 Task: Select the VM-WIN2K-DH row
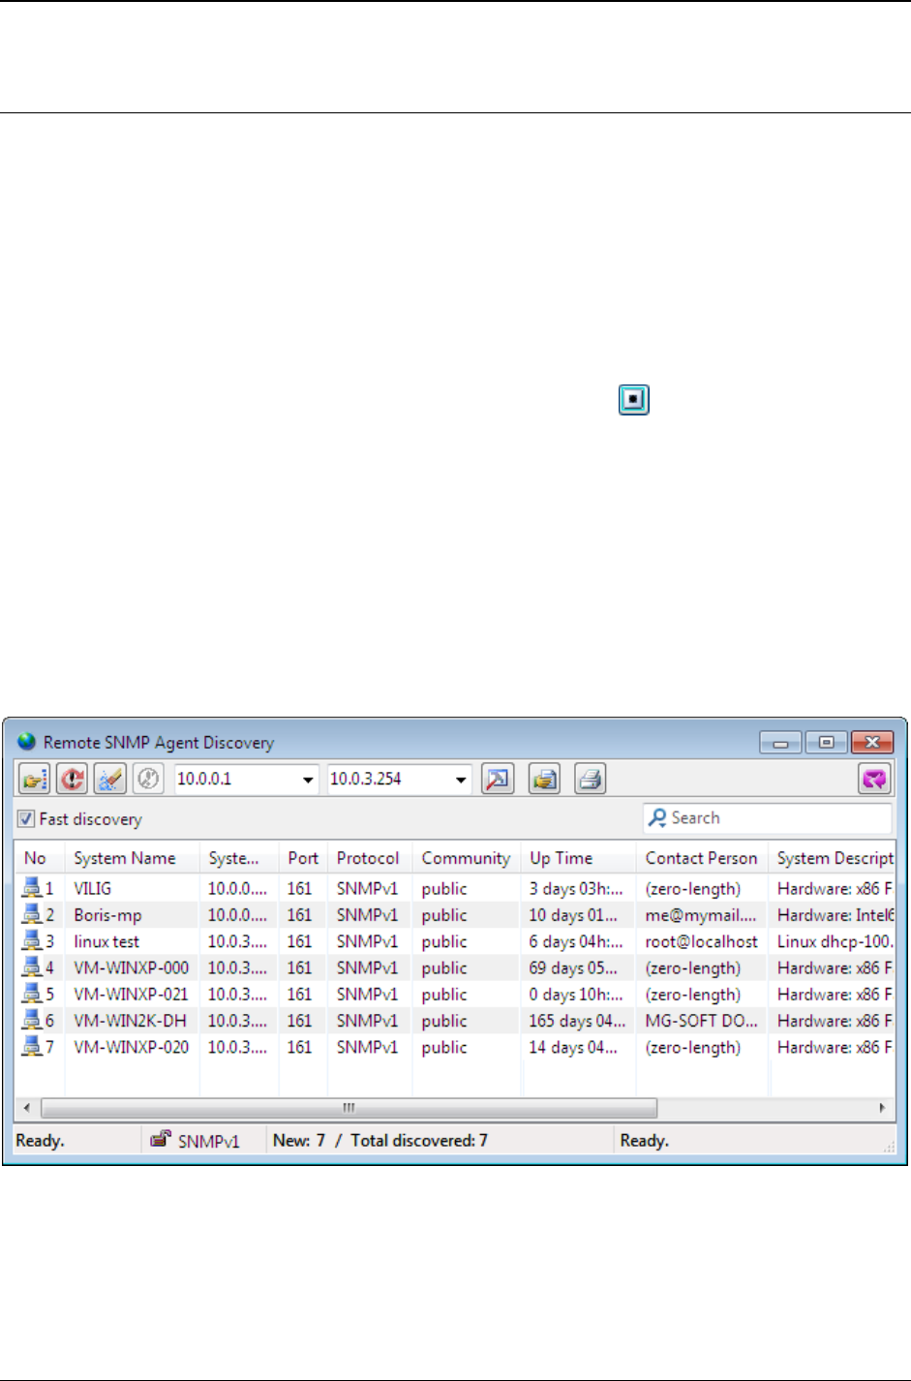tap(455, 1021)
